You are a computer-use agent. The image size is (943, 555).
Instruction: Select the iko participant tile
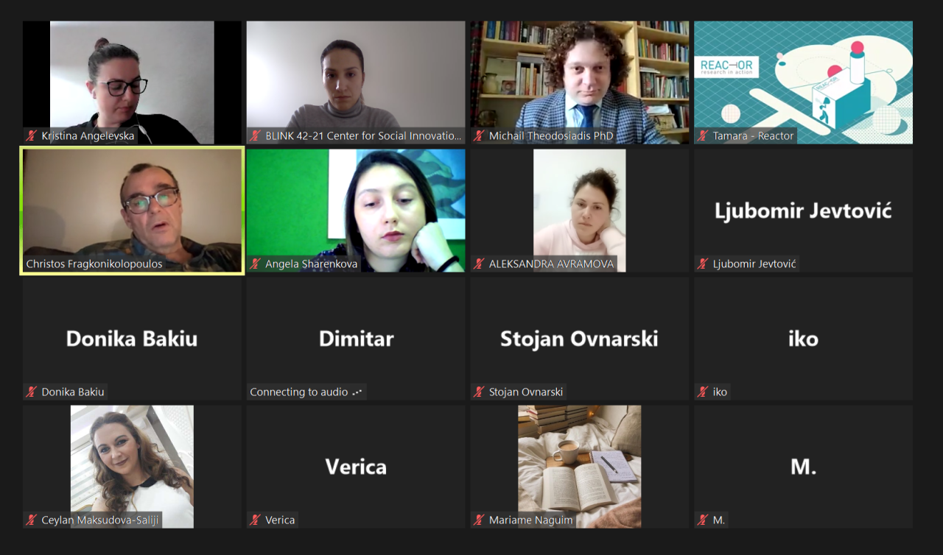coord(803,339)
